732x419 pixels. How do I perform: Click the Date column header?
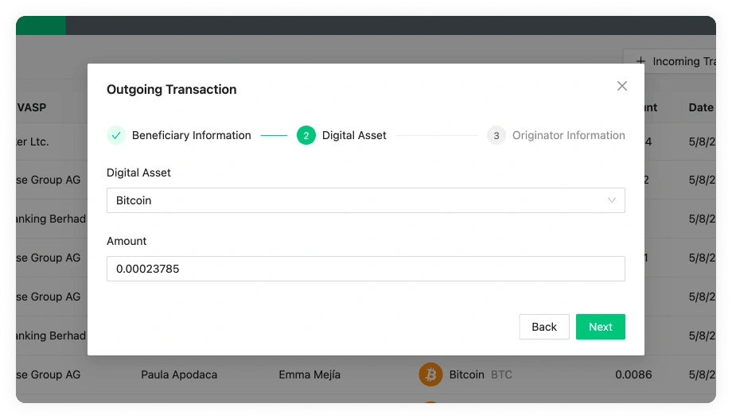click(x=700, y=107)
